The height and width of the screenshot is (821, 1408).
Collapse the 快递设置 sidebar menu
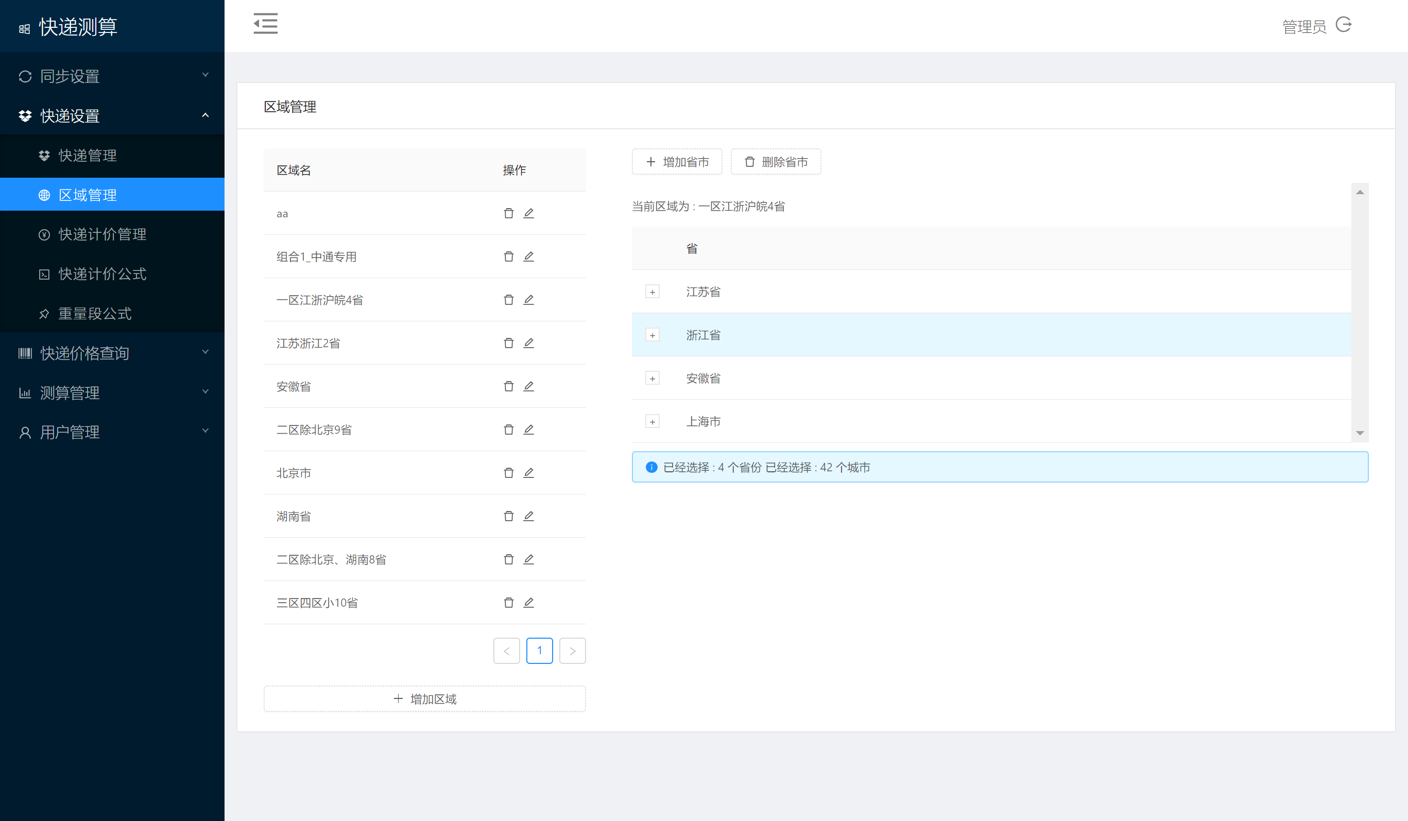pyautogui.click(x=112, y=116)
